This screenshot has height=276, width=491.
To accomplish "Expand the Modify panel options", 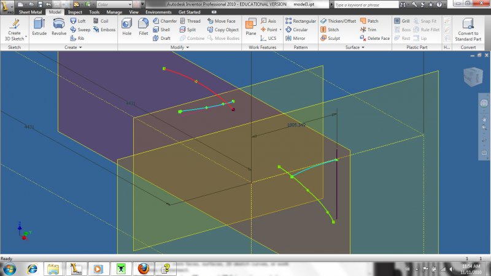I will click(x=180, y=47).
